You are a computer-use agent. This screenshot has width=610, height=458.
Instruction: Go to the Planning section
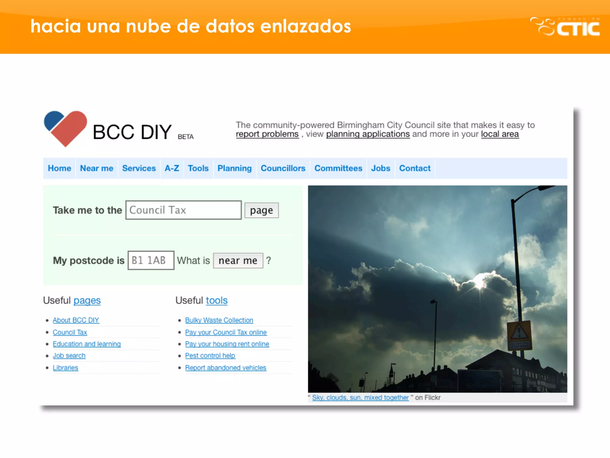point(234,168)
